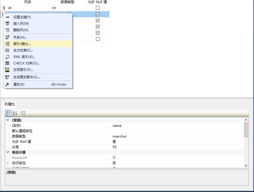Edit the 长度 value 50
This screenshot has height=192, width=254.
click(x=178, y=147)
